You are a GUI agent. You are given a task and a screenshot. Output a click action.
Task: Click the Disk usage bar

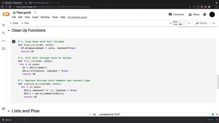click(x=182, y=24)
